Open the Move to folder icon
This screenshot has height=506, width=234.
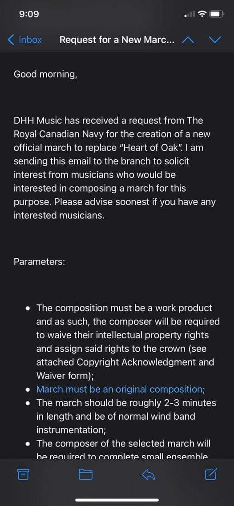pos(86,474)
